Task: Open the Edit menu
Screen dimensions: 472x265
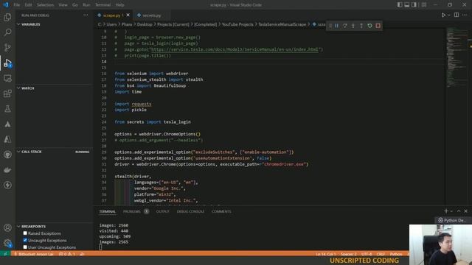Action: [28, 5]
